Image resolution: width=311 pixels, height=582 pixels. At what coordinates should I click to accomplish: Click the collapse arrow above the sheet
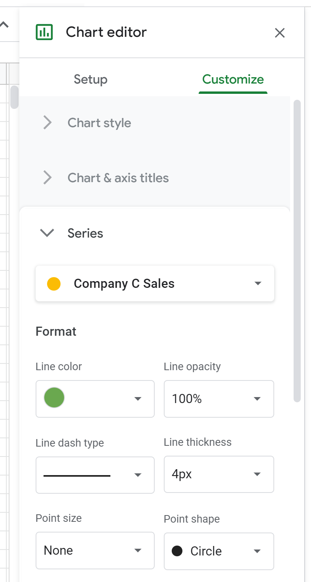tap(4, 25)
